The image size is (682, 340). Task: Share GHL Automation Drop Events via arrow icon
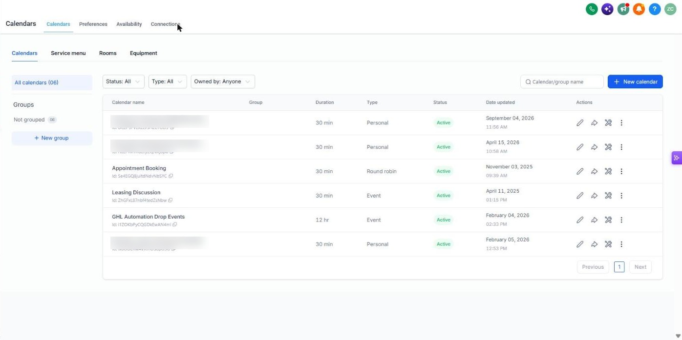[594, 220]
